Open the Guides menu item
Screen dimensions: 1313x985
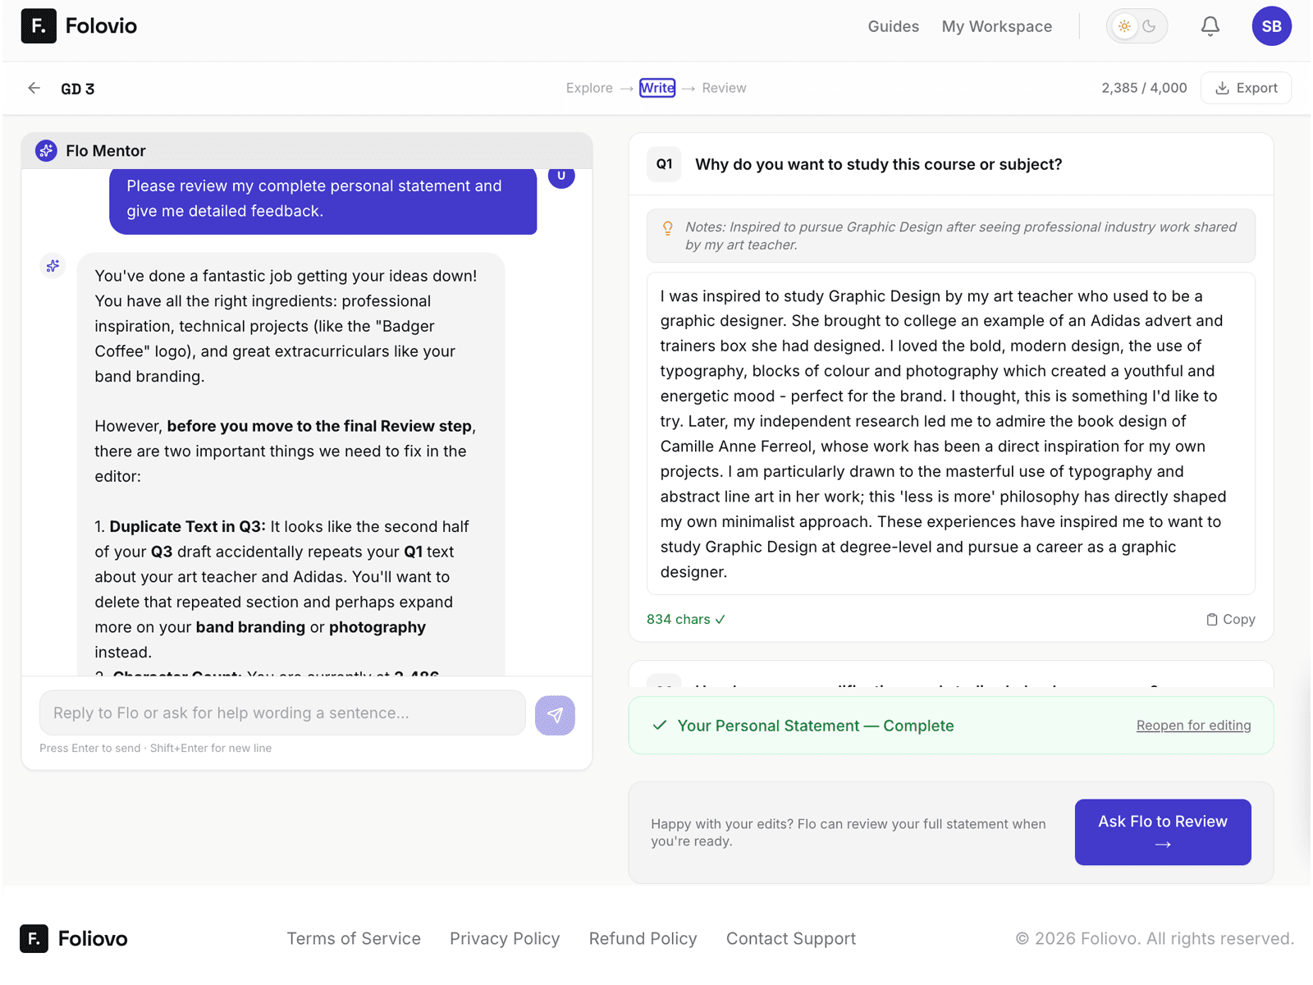pyautogui.click(x=893, y=26)
